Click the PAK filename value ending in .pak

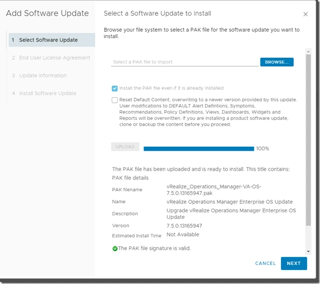[214, 190]
